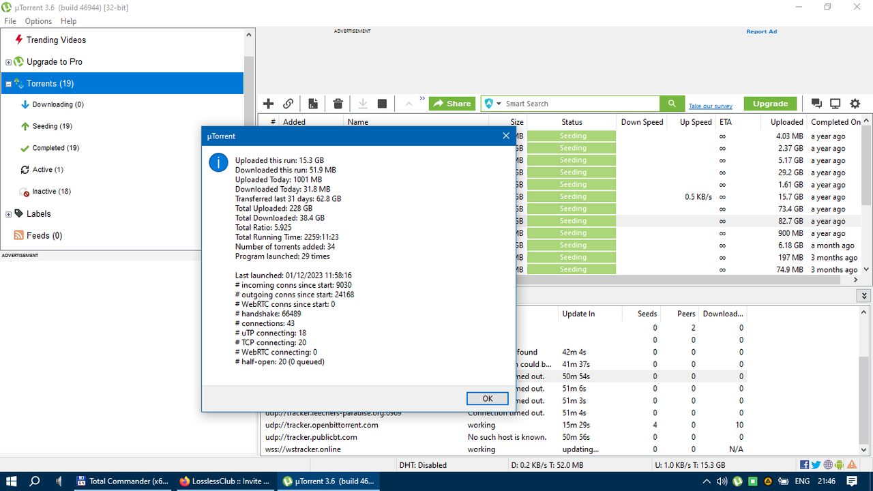Viewport: 873px width, 491px height.
Task: Select Downloading (0) filter
Action: pos(58,104)
